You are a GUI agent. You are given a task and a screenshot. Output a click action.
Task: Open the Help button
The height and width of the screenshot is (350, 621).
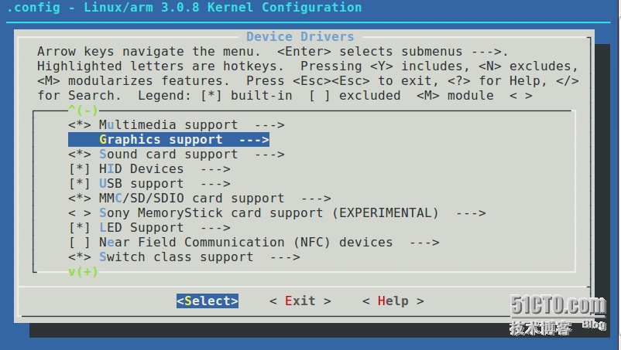(x=393, y=301)
